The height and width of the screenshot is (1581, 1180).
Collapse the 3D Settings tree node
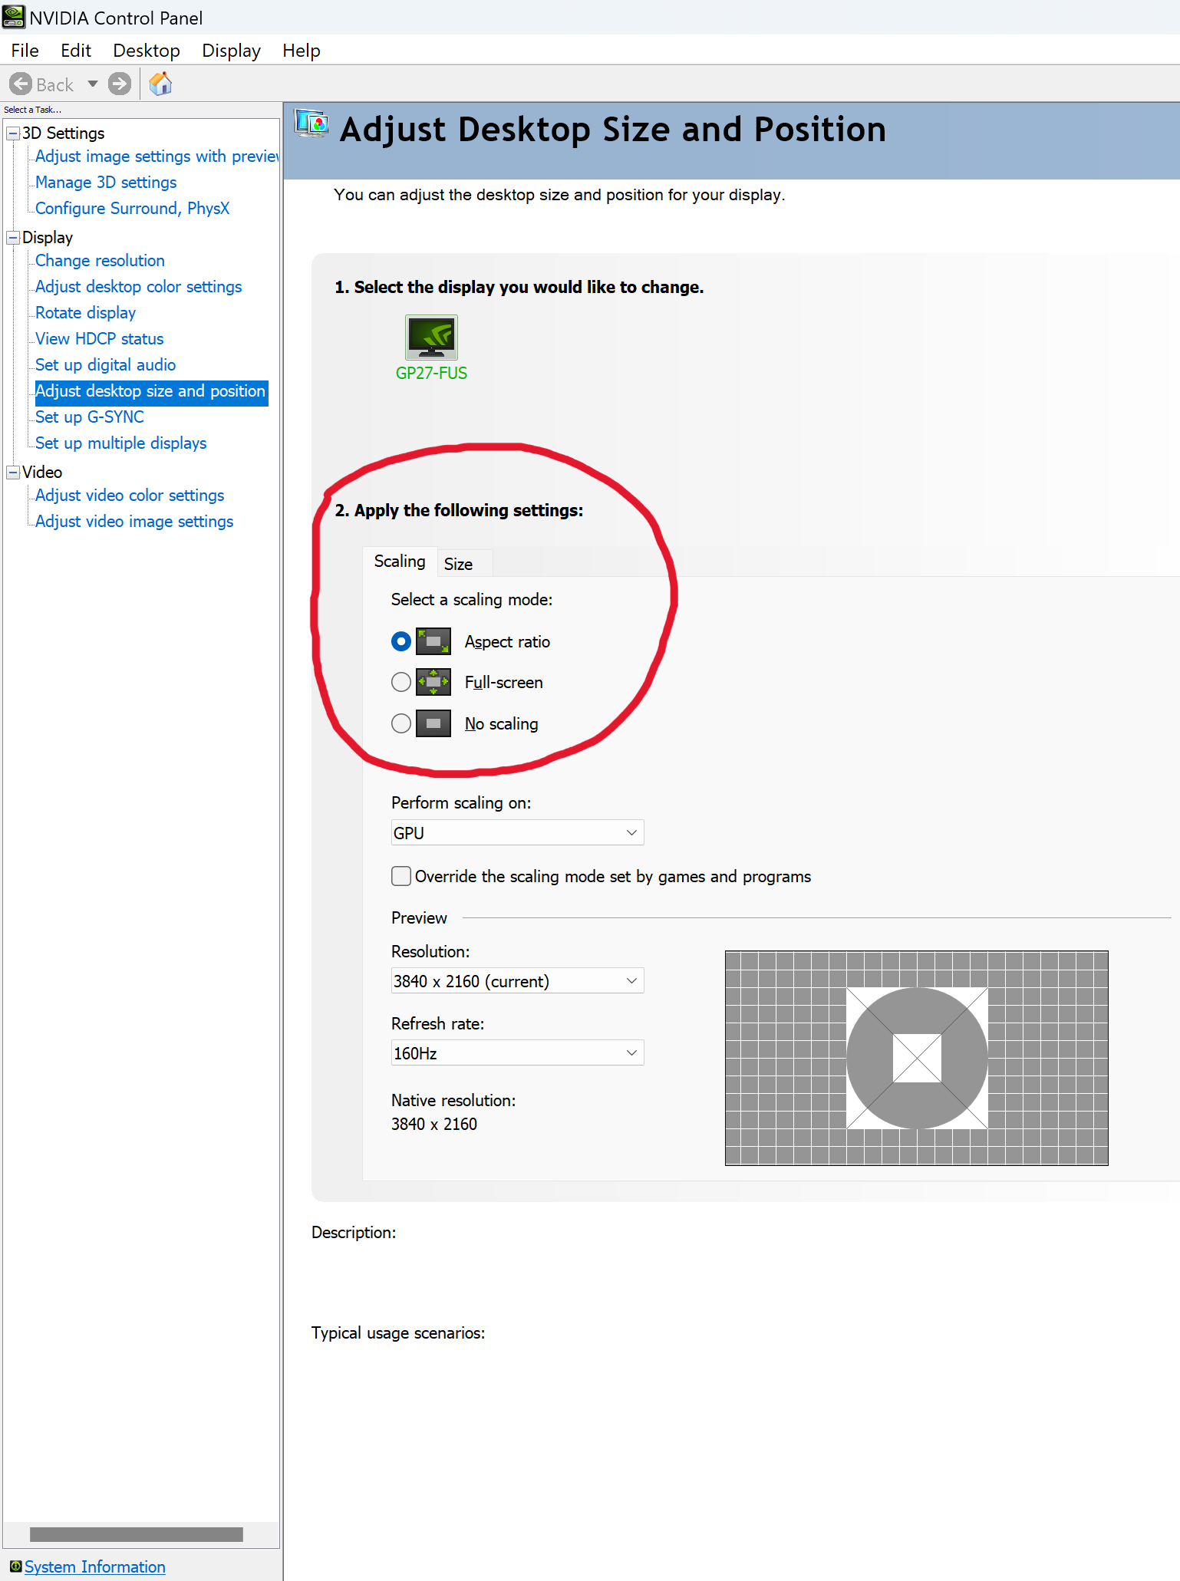click(x=13, y=133)
